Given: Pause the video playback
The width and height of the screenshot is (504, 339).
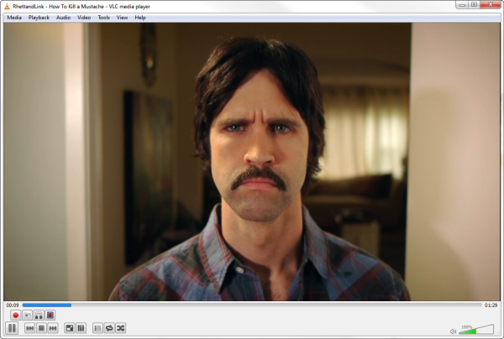Looking at the screenshot, I should click(x=13, y=327).
